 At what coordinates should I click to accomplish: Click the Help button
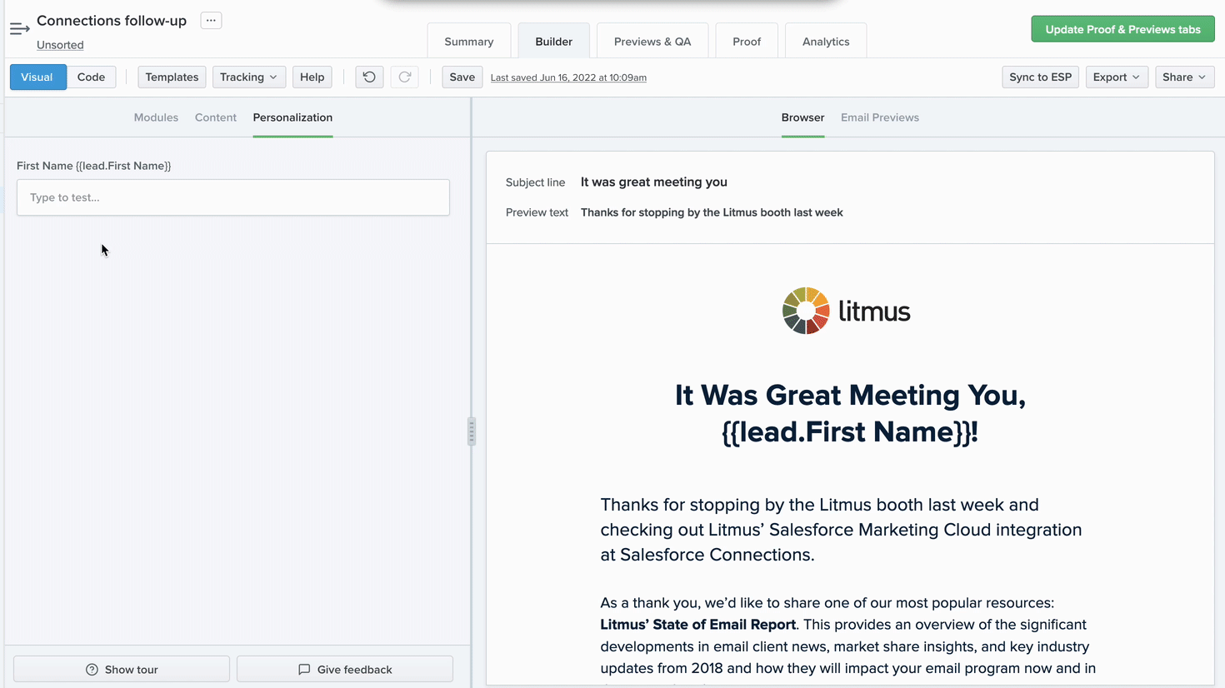point(312,77)
